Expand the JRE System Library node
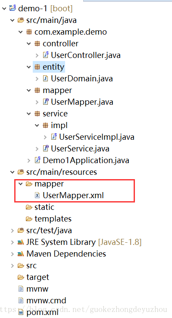The image size is (172, 318). click(13, 242)
